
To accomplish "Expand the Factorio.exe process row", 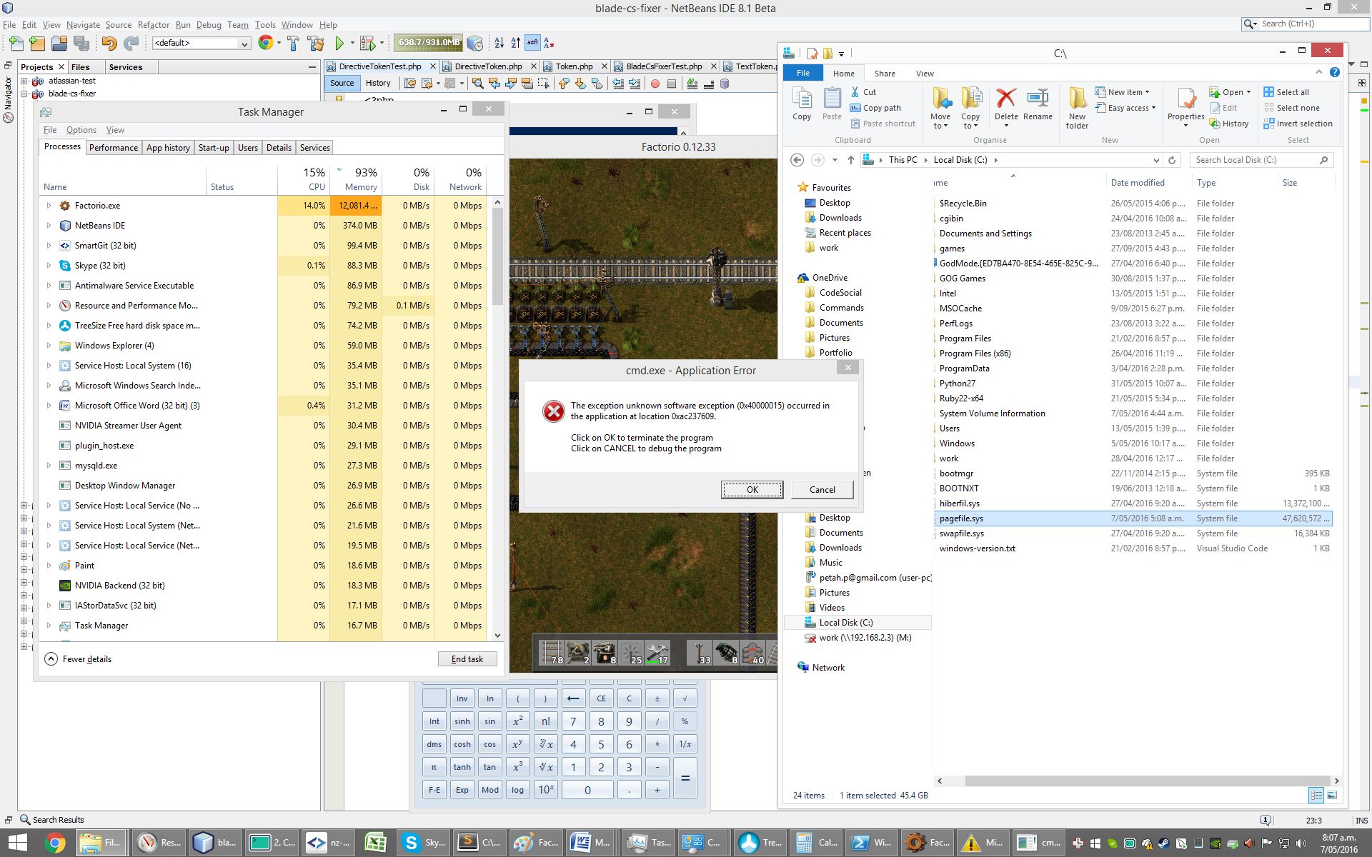I will (x=49, y=206).
